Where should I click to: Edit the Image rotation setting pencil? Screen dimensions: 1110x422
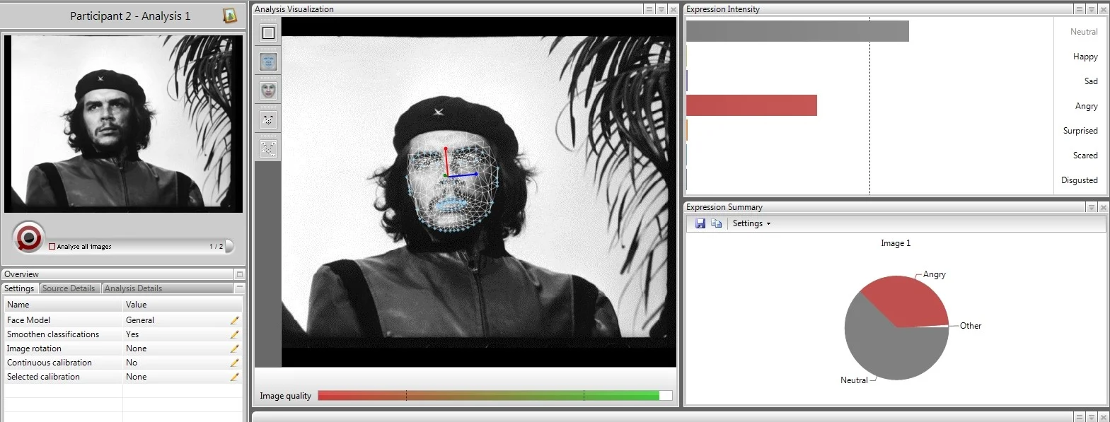click(234, 348)
